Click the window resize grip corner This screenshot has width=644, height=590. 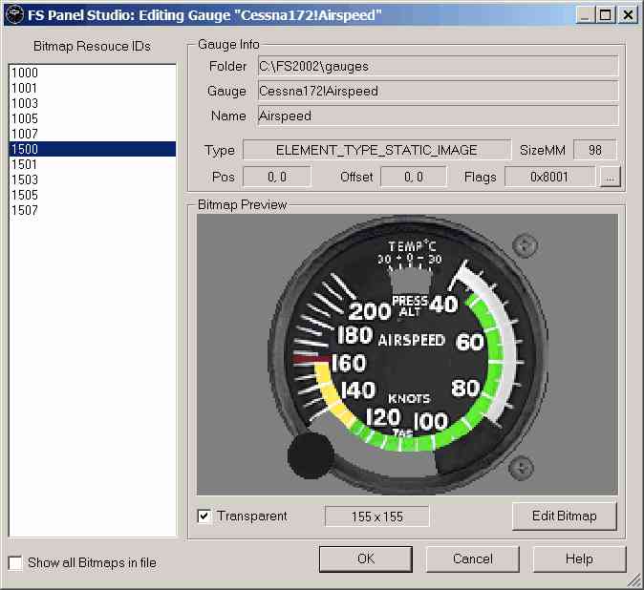coord(635,581)
